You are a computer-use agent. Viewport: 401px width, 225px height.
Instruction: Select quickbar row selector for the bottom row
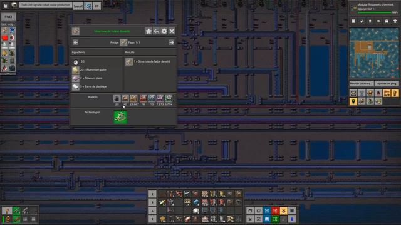[x=152, y=219]
